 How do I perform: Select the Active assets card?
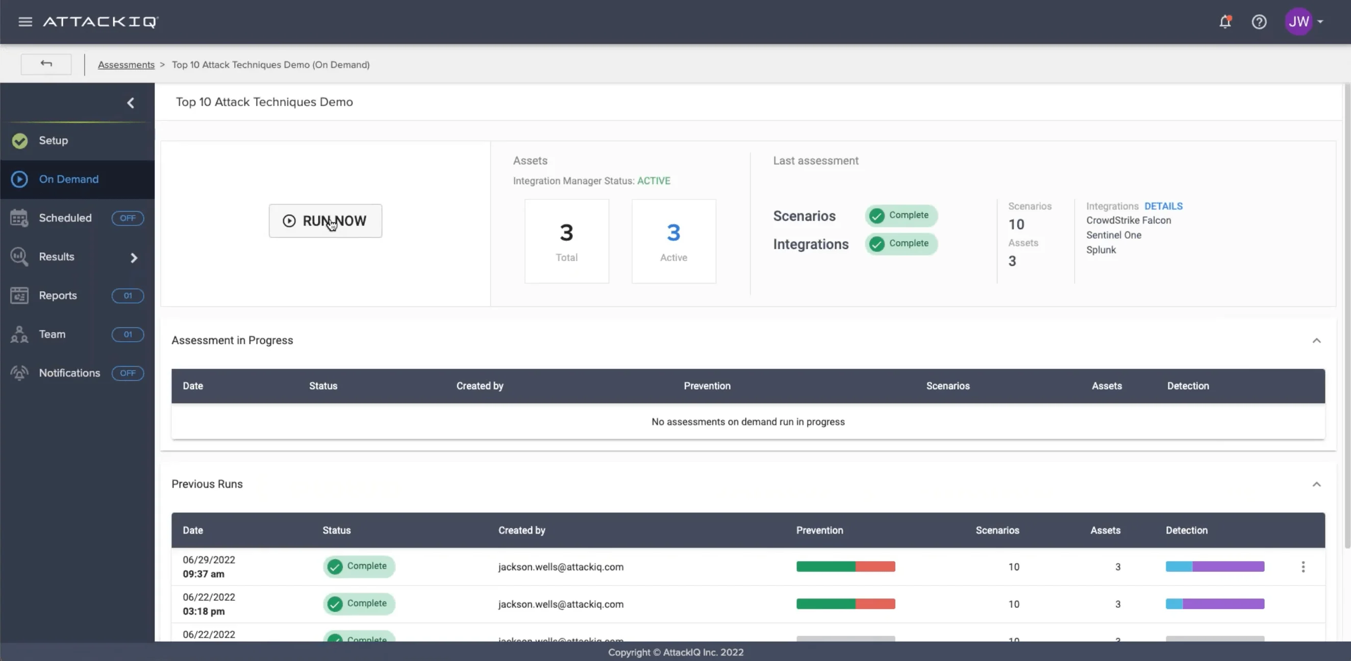coord(673,241)
